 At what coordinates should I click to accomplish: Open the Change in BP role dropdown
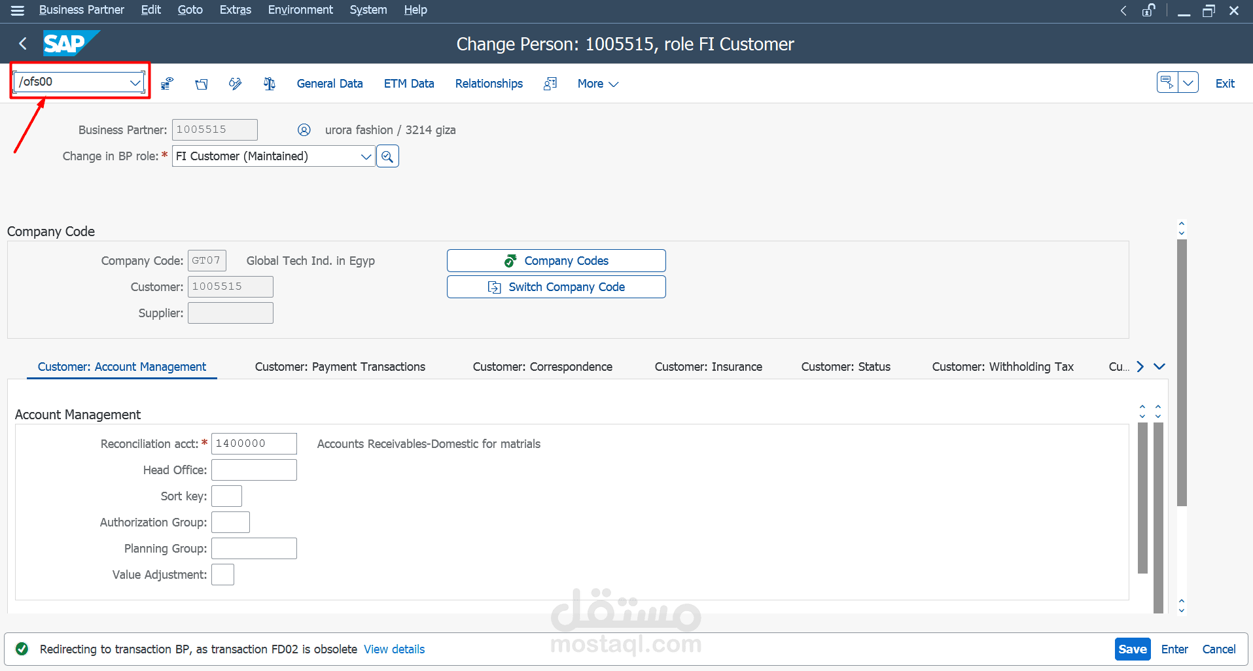point(366,156)
